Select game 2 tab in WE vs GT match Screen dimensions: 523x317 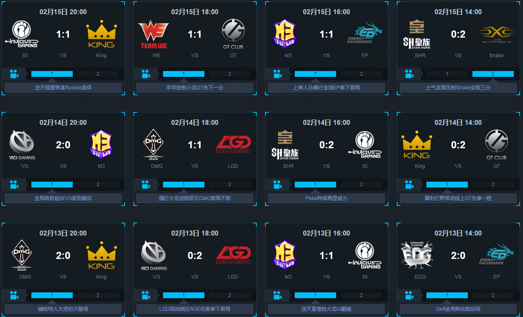230,74
